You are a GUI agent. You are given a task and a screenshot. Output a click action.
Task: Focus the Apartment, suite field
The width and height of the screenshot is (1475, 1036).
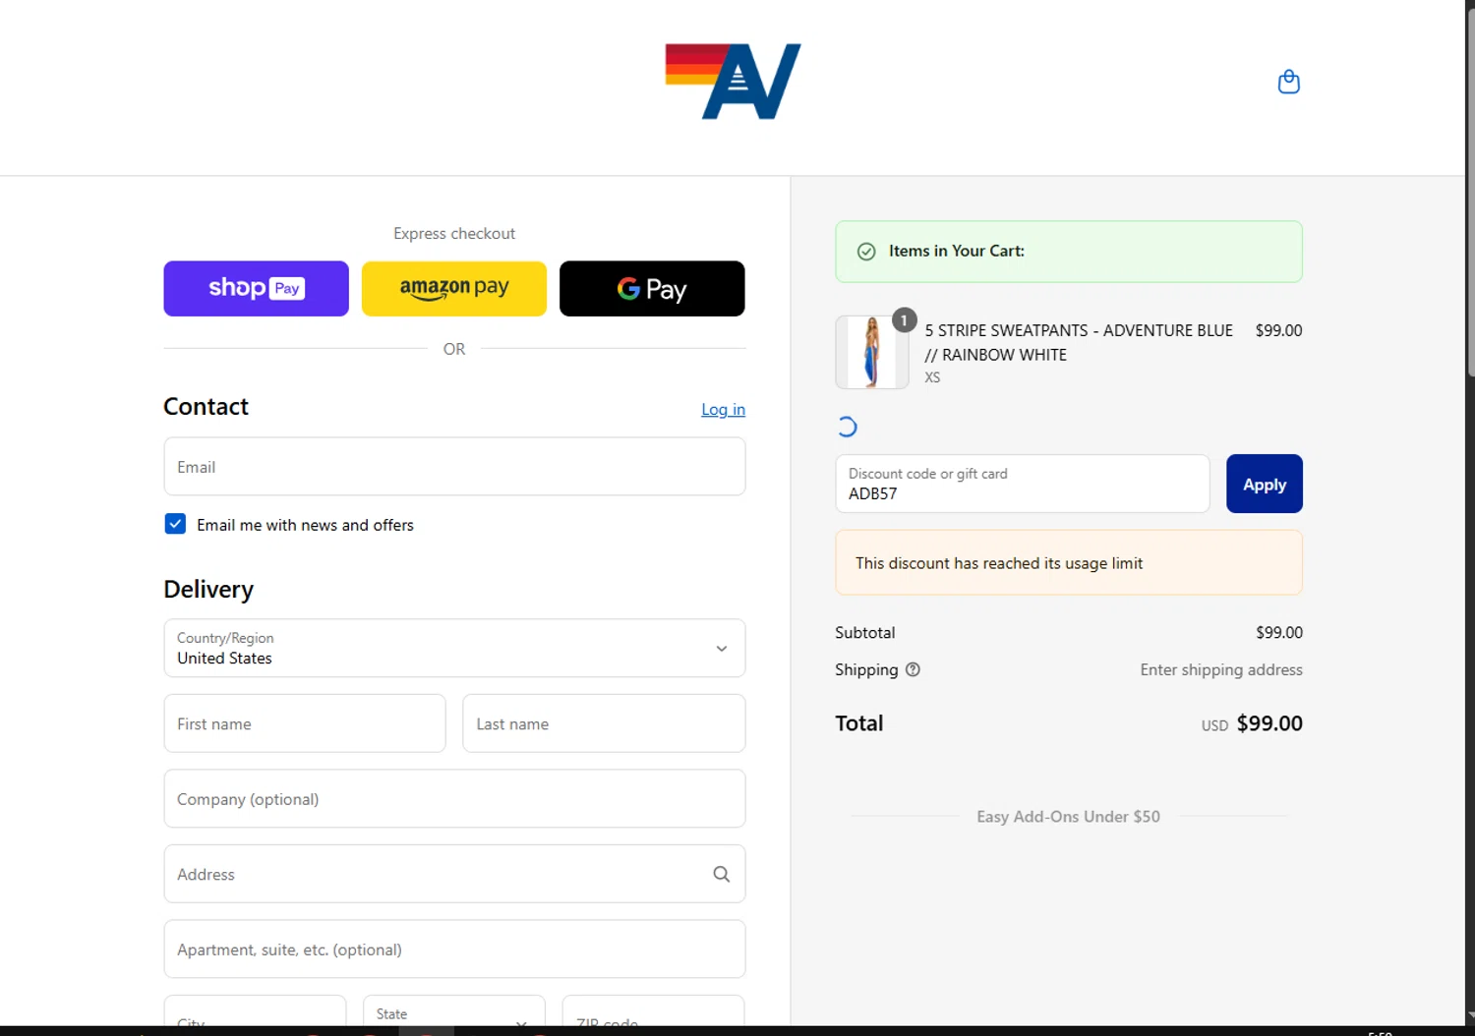(454, 950)
